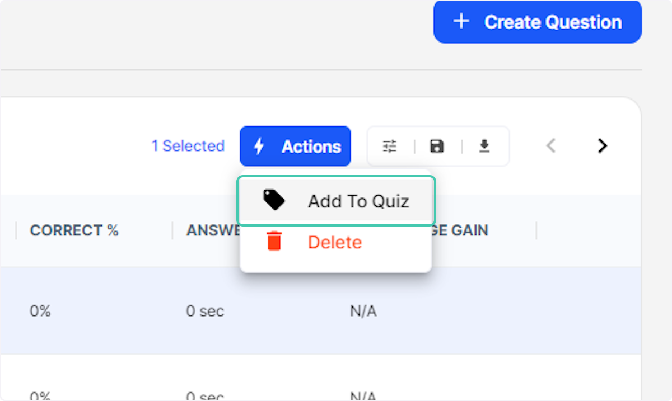Image resolution: width=672 pixels, height=401 pixels.
Task: Click the tag icon beside Add To Quiz
Action: [273, 199]
